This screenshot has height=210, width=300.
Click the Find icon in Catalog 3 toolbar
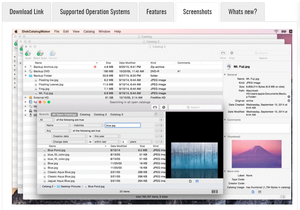click(232, 53)
